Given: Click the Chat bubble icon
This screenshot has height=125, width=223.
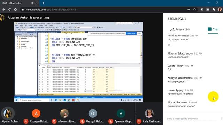Looking at the screenshot, I should [x=209, y=29].
